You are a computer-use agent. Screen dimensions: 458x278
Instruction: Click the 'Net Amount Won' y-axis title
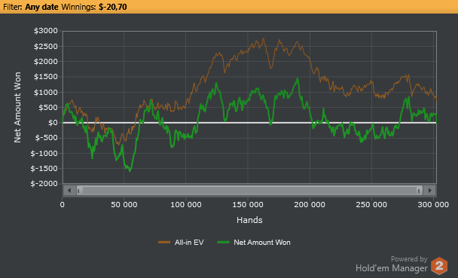(17, 107)
